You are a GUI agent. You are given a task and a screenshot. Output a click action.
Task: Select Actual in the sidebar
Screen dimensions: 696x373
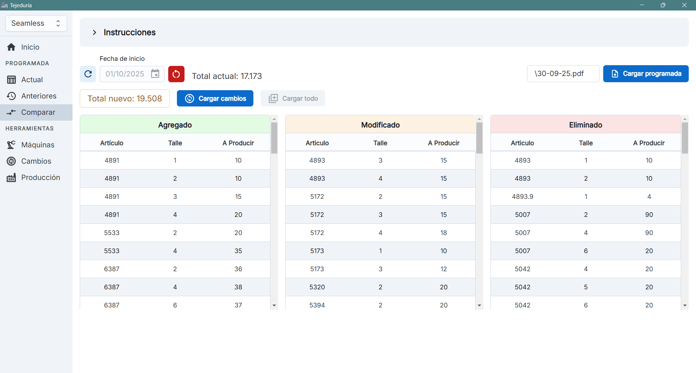pyautogui.click(x=32, y=80)
